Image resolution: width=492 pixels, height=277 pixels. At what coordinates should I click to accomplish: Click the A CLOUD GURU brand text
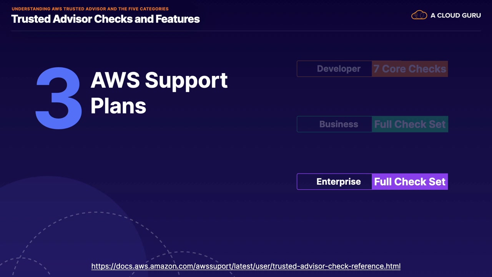pyautogui.click(x=455, y=15)
